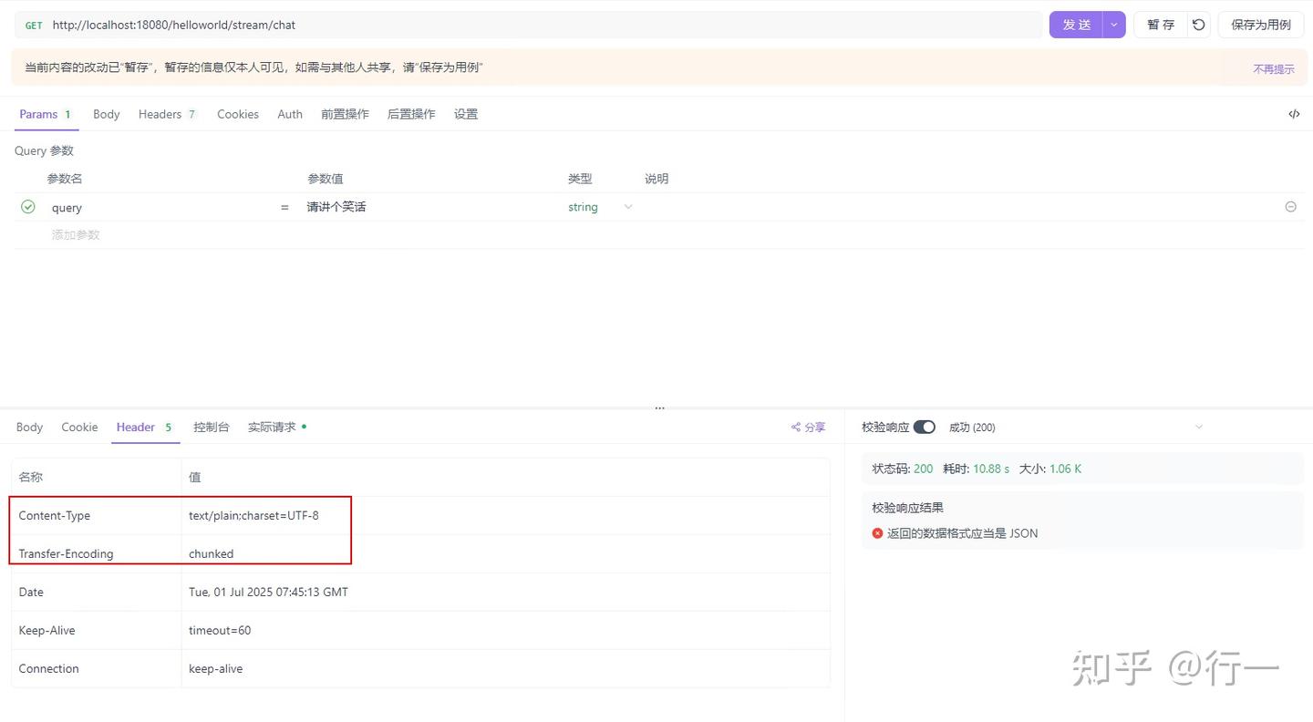1313x722 pixels.
Task: Click 添加参数 to add a parameter
Action: [x=75, y=234]
